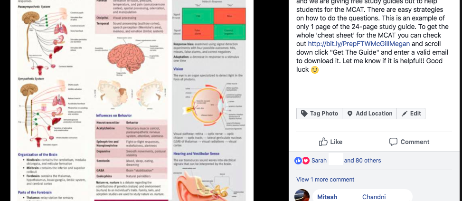Click Add Location with pin icon
Viewport: 462px width, 201px height.
coord(369,114)
